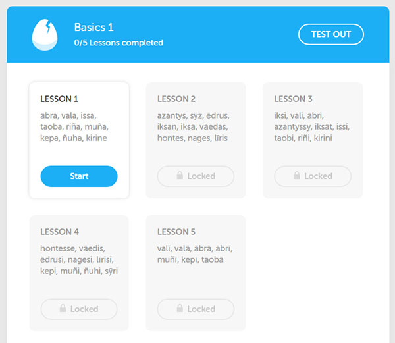
Task: Select the Lesson 2 card heading
Action: coord(176,99)
